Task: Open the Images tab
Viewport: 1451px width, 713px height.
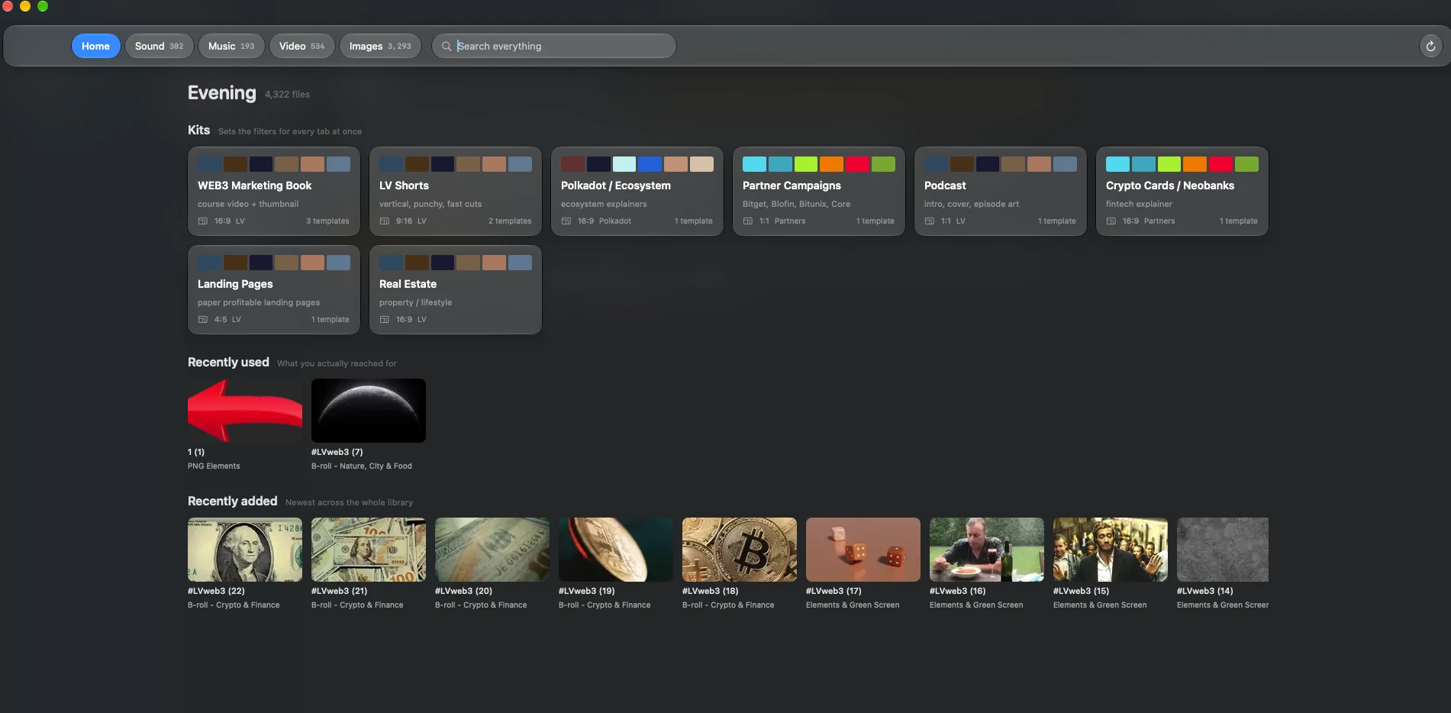Action: [380, 46]
